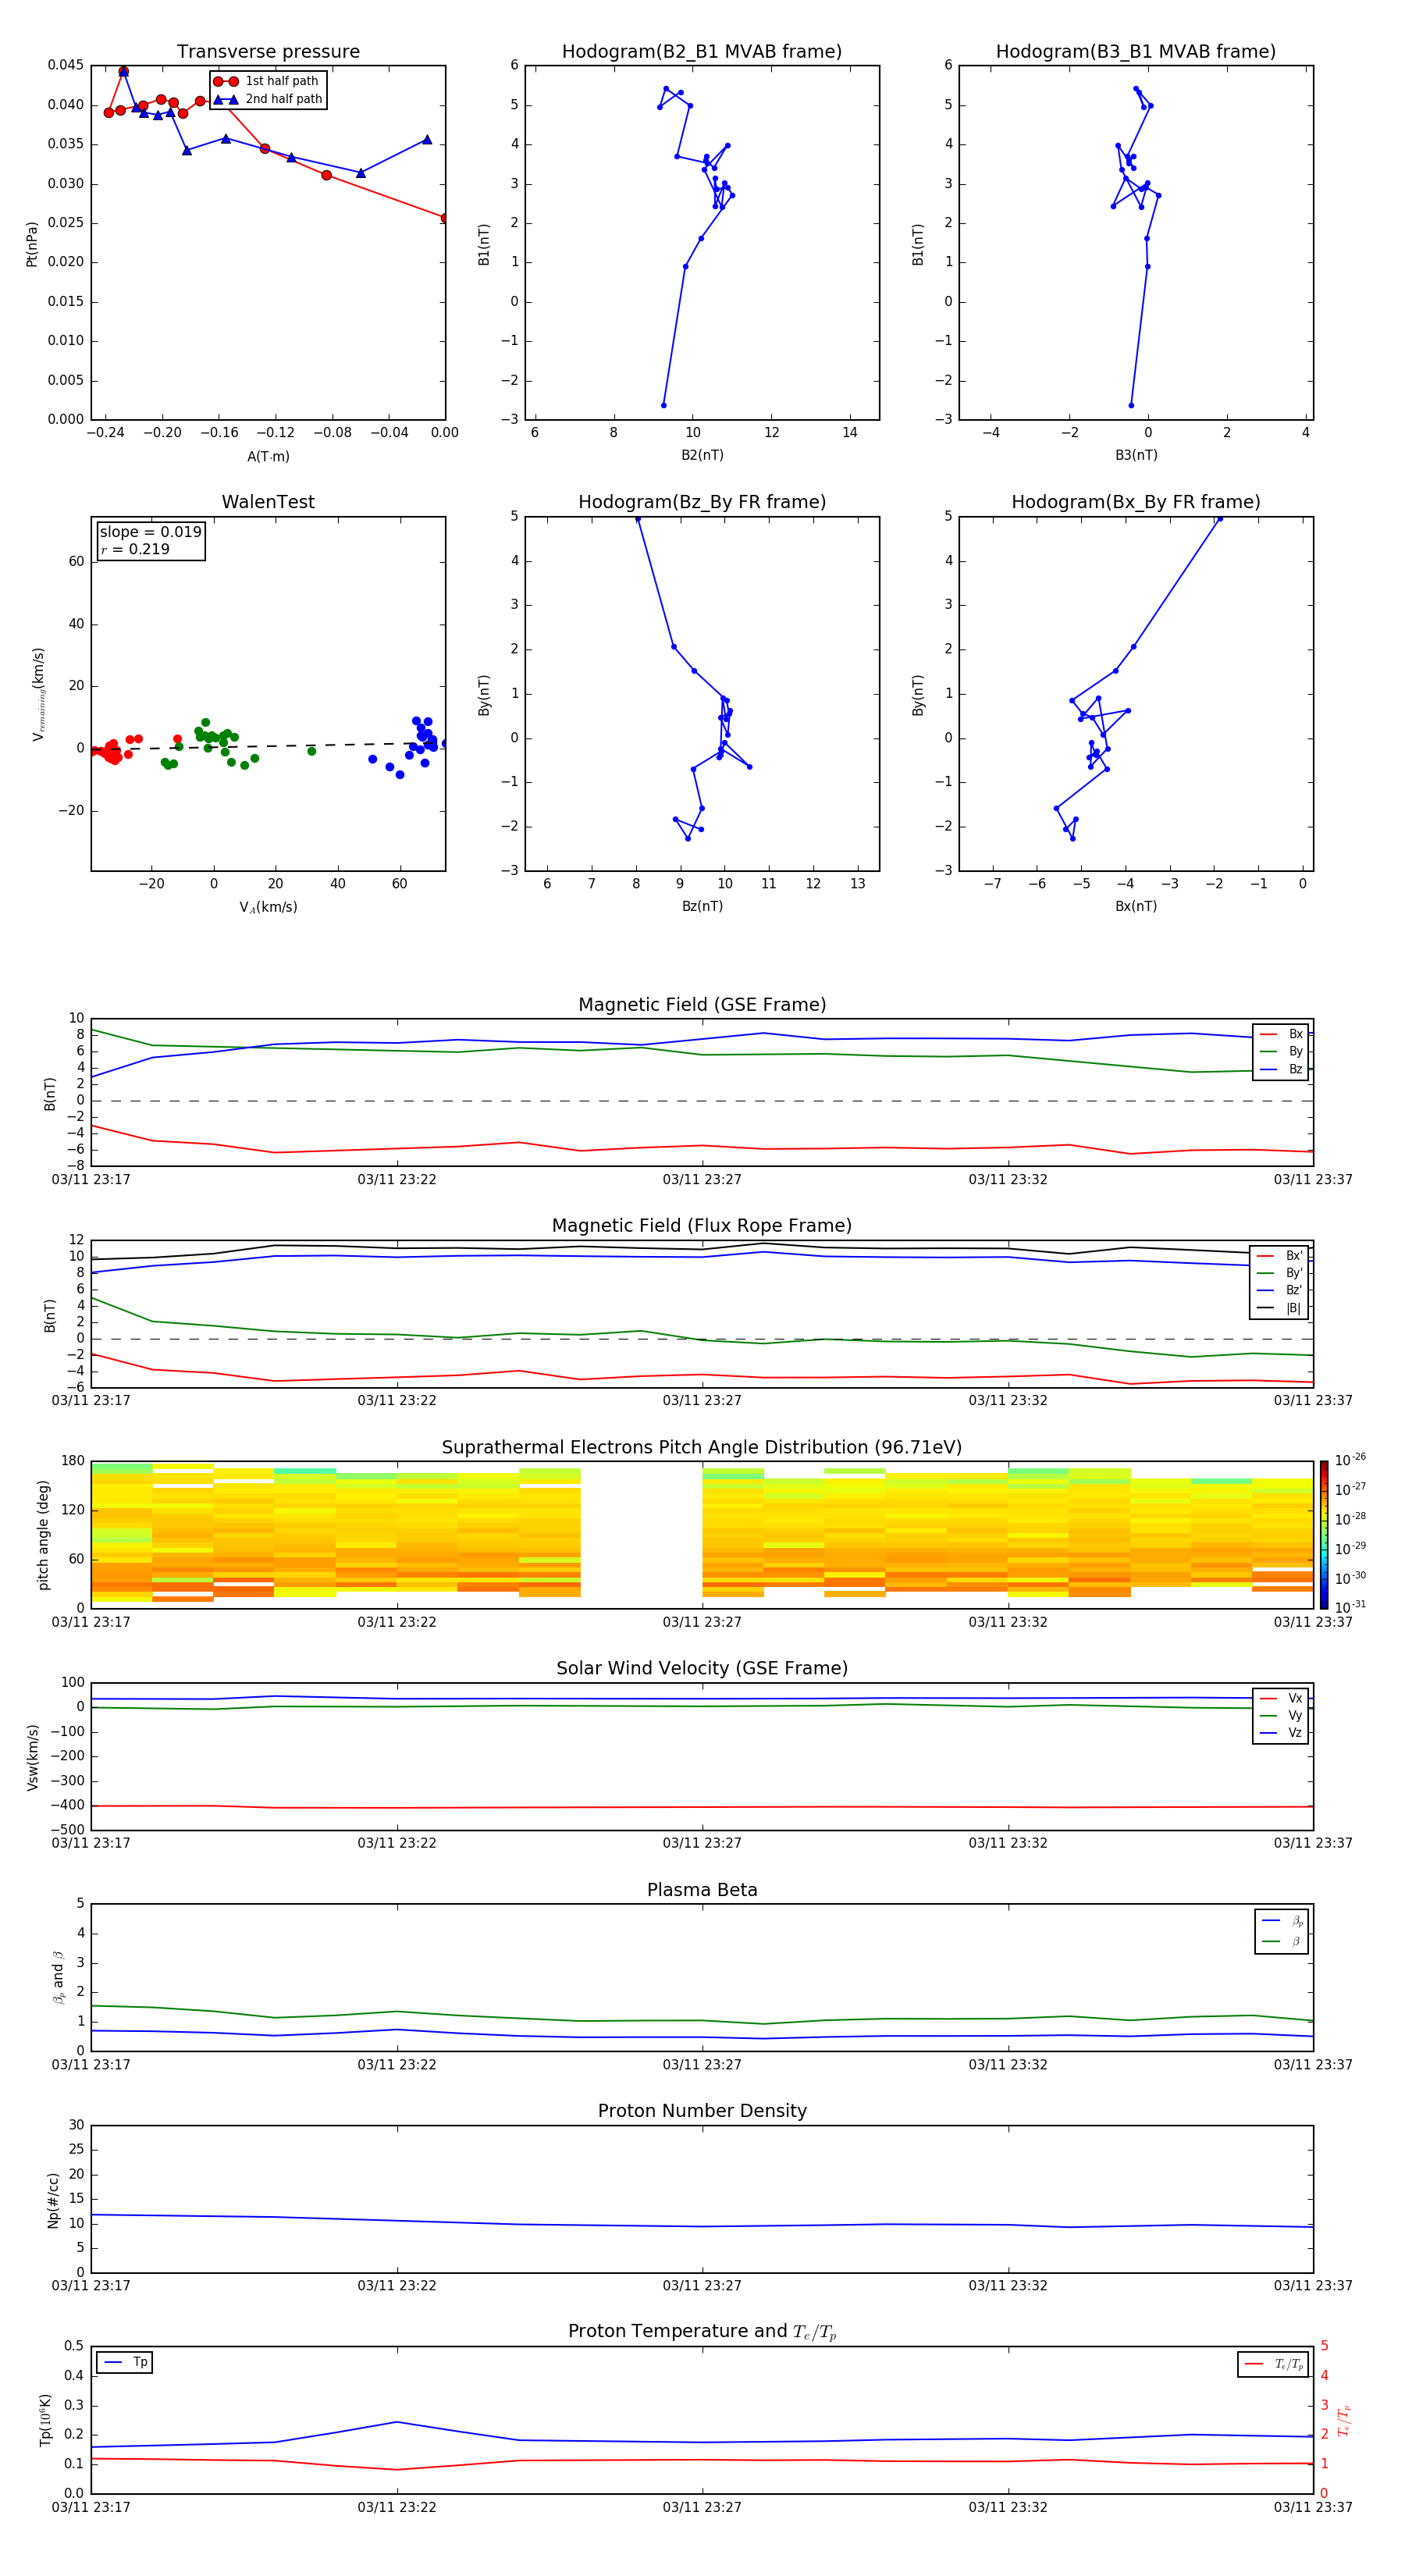
Task: Click the '2nd half path' legend entry
Action: click(x=267, y=99)
